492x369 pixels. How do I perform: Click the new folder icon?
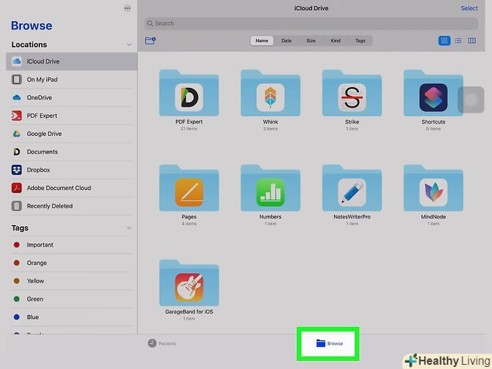coord(150,41)
